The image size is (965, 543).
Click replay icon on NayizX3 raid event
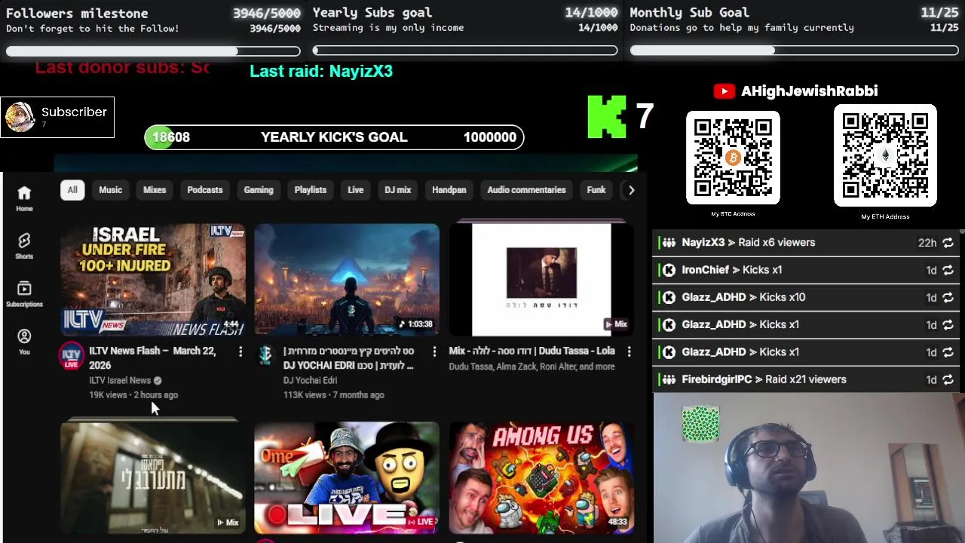[x=948, y=243]
